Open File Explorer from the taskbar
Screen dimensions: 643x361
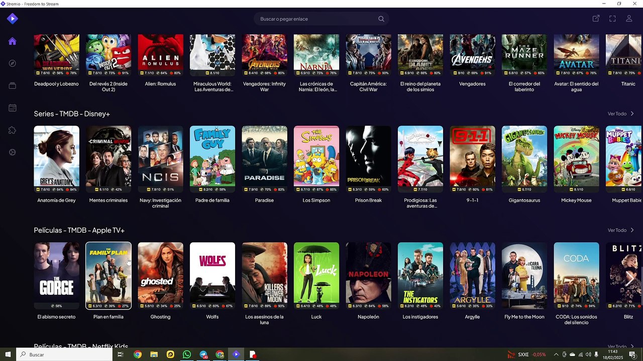click(154, 354)
